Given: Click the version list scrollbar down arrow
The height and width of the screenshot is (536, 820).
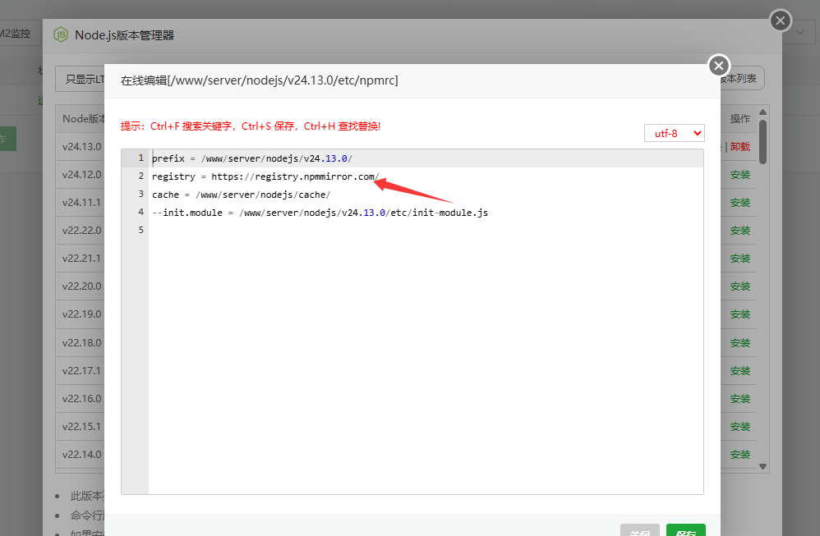Looking at the screenshot, I should click(x=762, y=465).
